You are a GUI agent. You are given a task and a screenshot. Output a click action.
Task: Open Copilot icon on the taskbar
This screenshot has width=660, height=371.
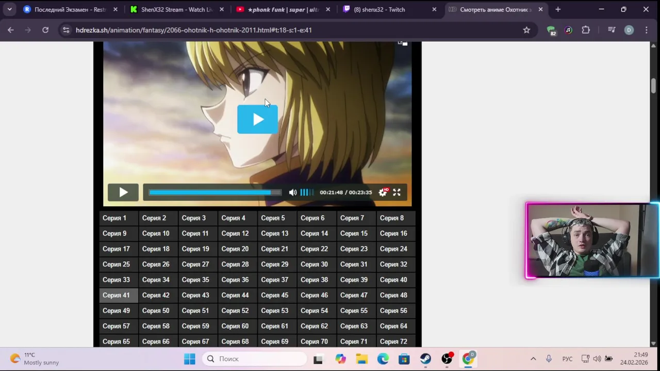(340, 359)
